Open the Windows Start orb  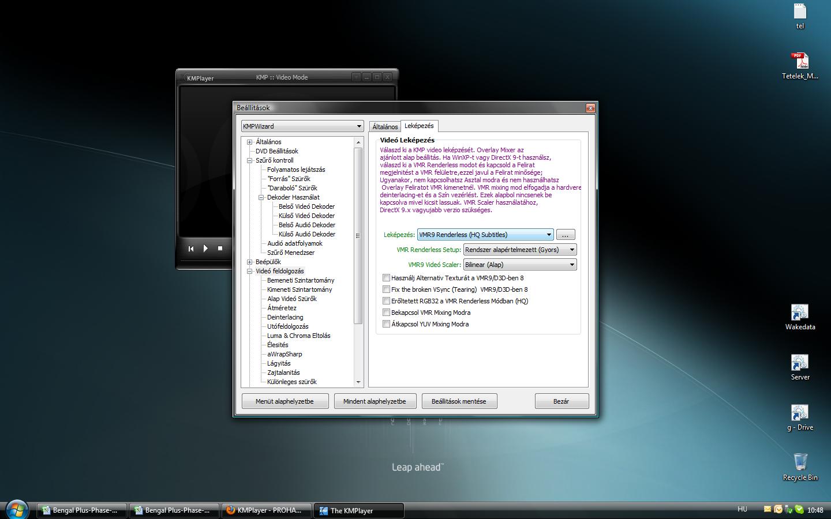coord(16,509)
